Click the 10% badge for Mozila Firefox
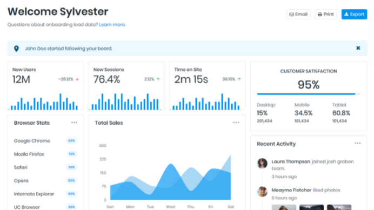Image resolution: width=374 pixels, height=210 pixels. (71, 154)
